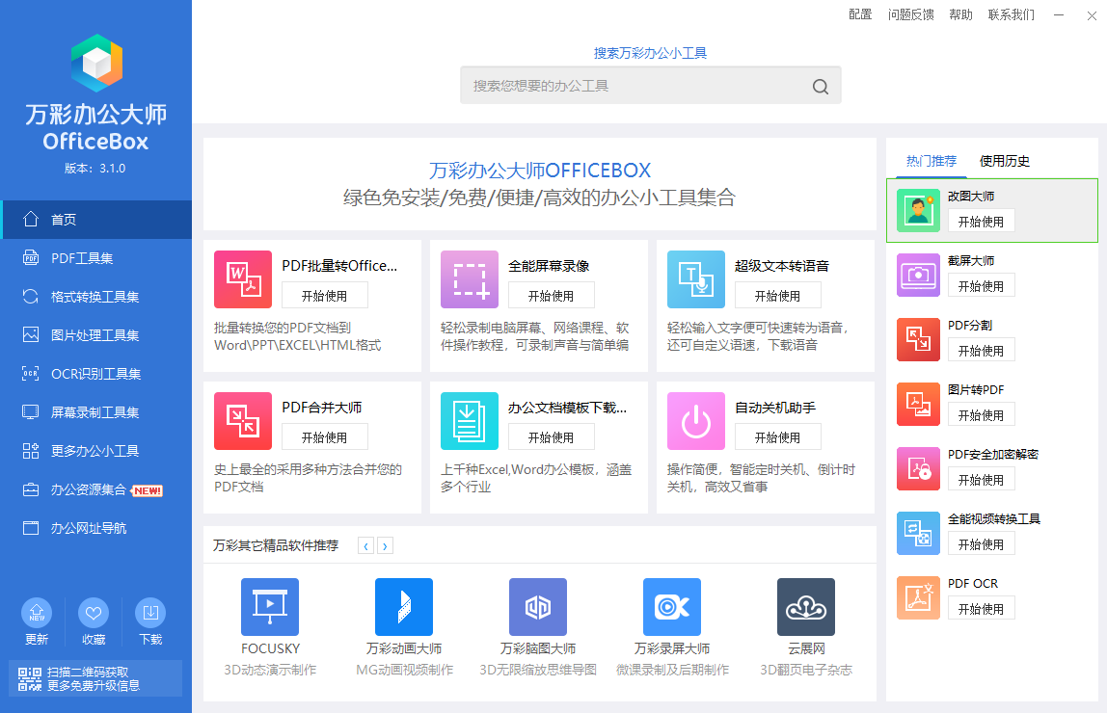Click the FOCUSKY software icon
The height and width of the screenshot is (713, 1107).
click(269, 606)
